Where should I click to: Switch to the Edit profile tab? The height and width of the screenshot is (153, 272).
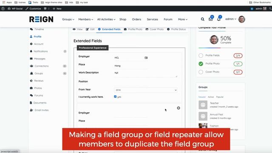click(90, 29)
